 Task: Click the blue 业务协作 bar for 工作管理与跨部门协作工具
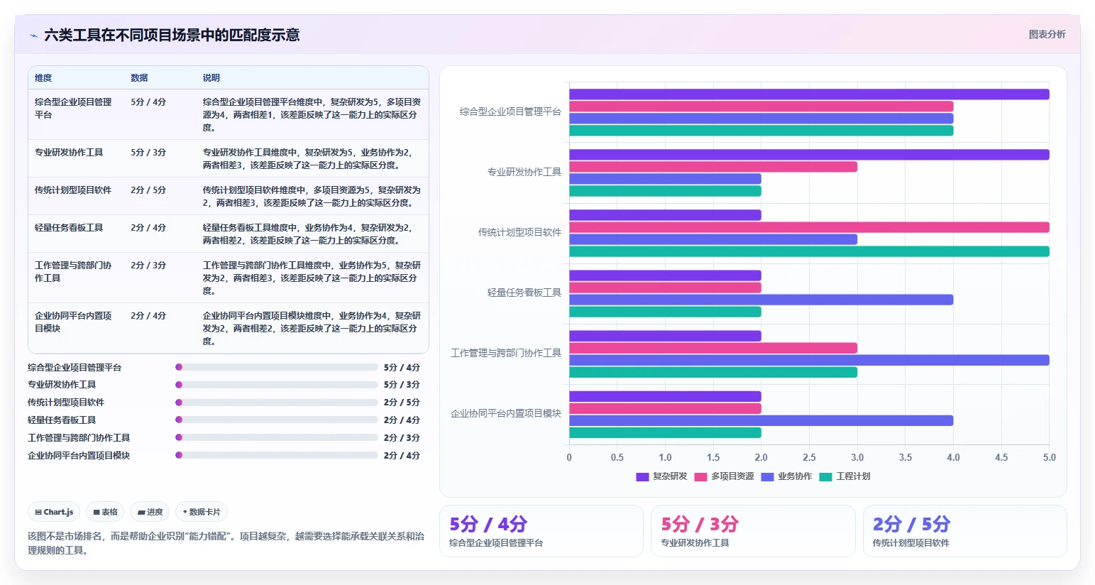(x=809, y=360)
